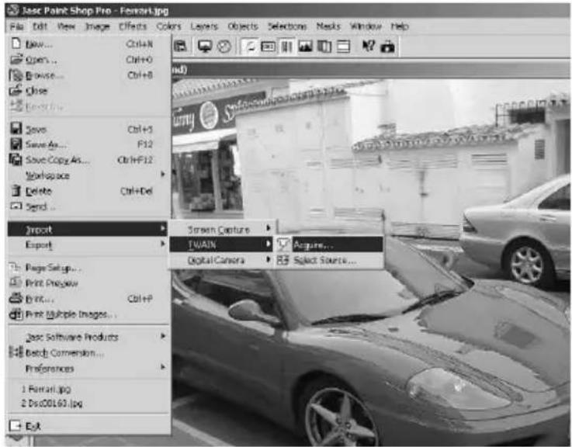The width and height of the screenshot is (572, 447).
Task: Select Close in the File menu
Action: click(x=88, y=91)
